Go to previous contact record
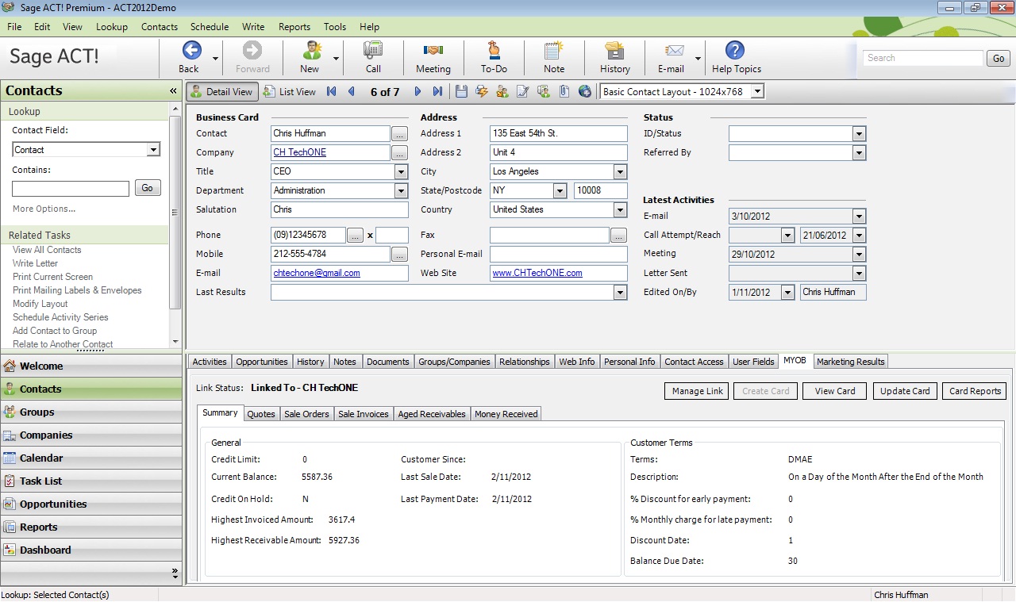Screen dimensions: 1016x602 (352, 91)
